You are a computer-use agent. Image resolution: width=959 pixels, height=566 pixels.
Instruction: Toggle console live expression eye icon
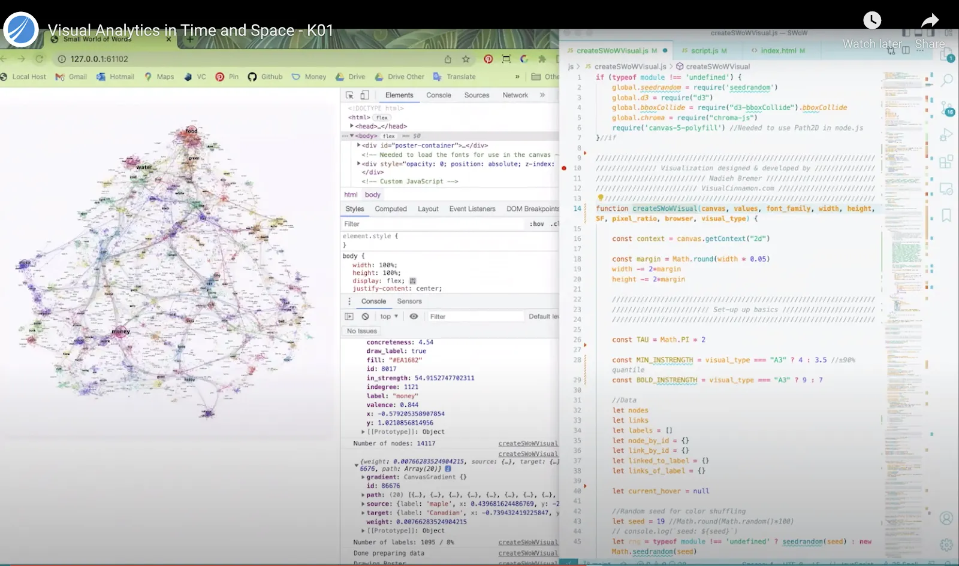414,316
